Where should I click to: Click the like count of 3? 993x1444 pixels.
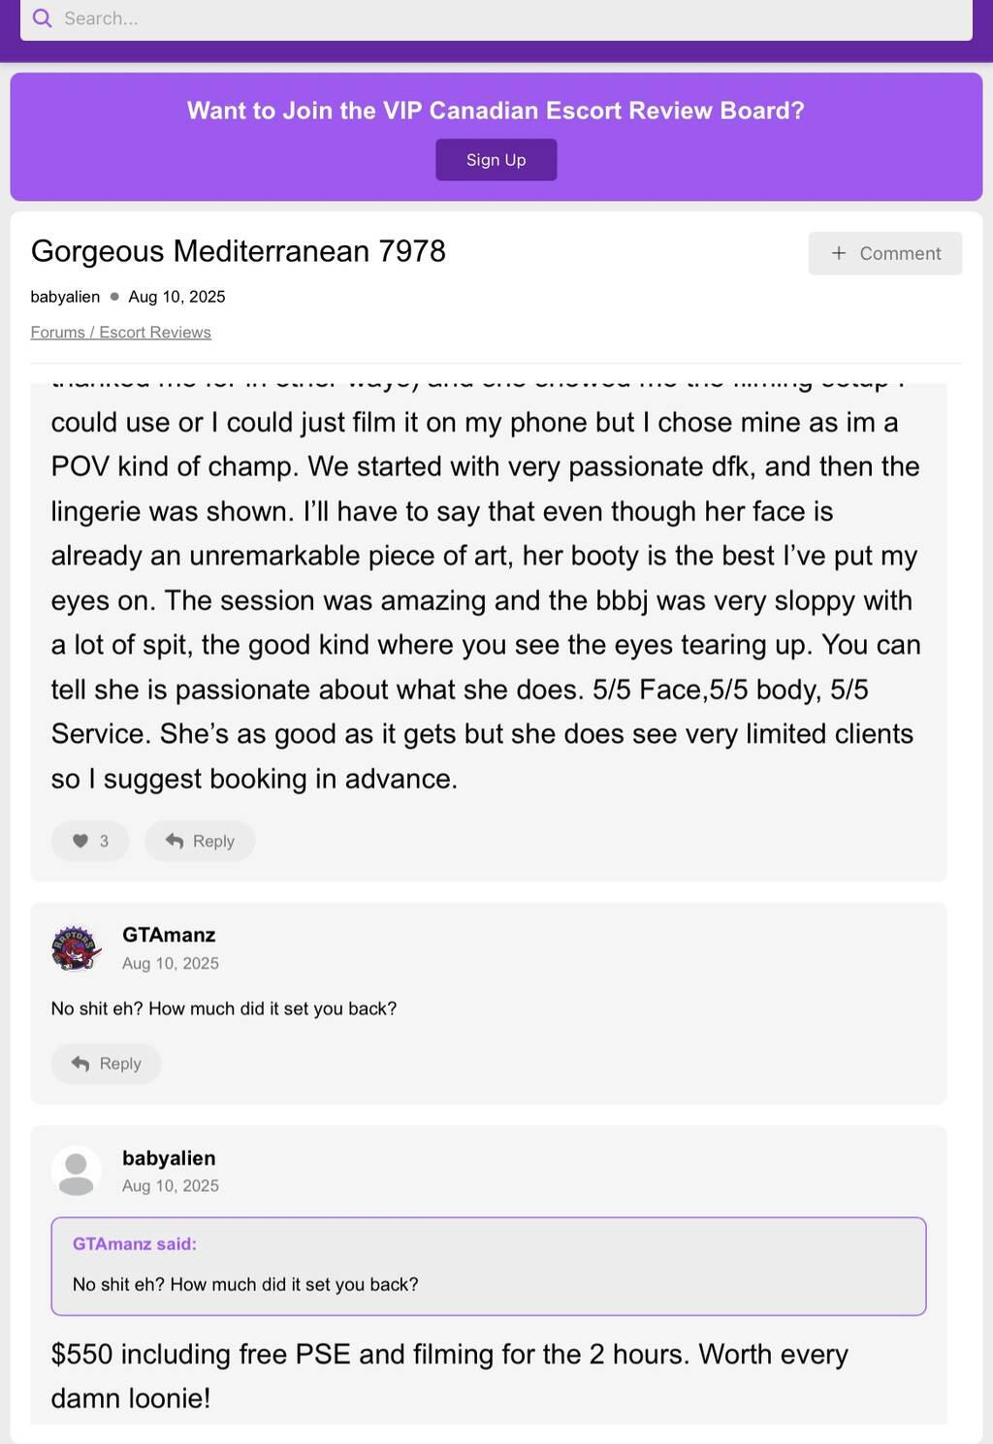[104, 841]
